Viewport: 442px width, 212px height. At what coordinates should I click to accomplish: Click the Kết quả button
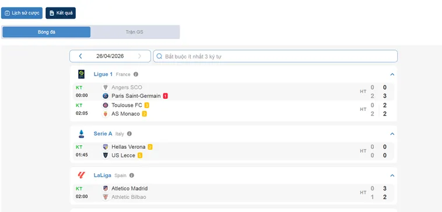tap(61, 13)
